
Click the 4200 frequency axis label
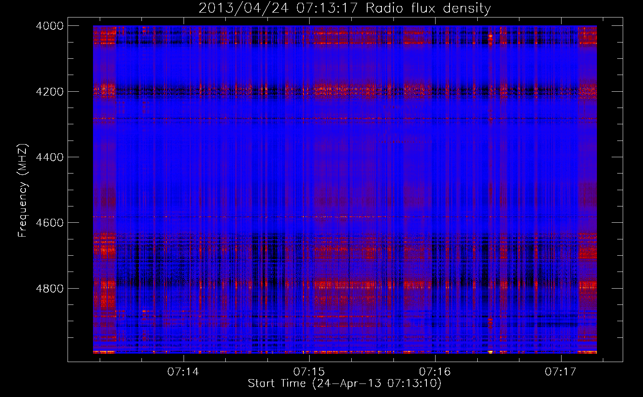(x=50, y=92)
